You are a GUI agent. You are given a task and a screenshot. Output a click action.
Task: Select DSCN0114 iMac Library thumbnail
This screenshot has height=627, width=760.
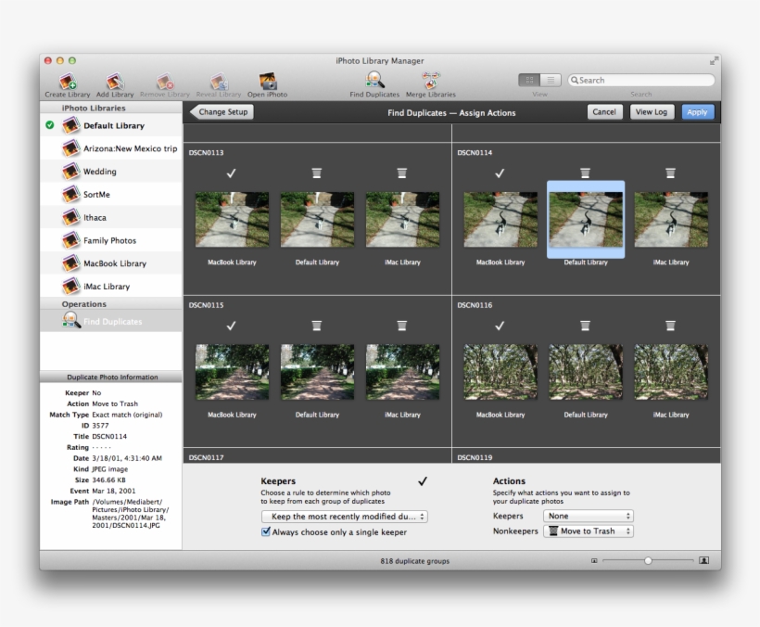[671, 220]
